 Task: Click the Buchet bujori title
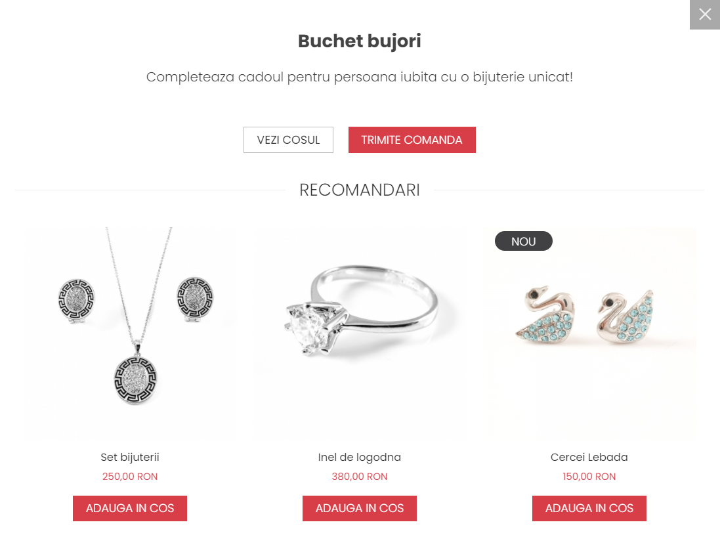360,41
